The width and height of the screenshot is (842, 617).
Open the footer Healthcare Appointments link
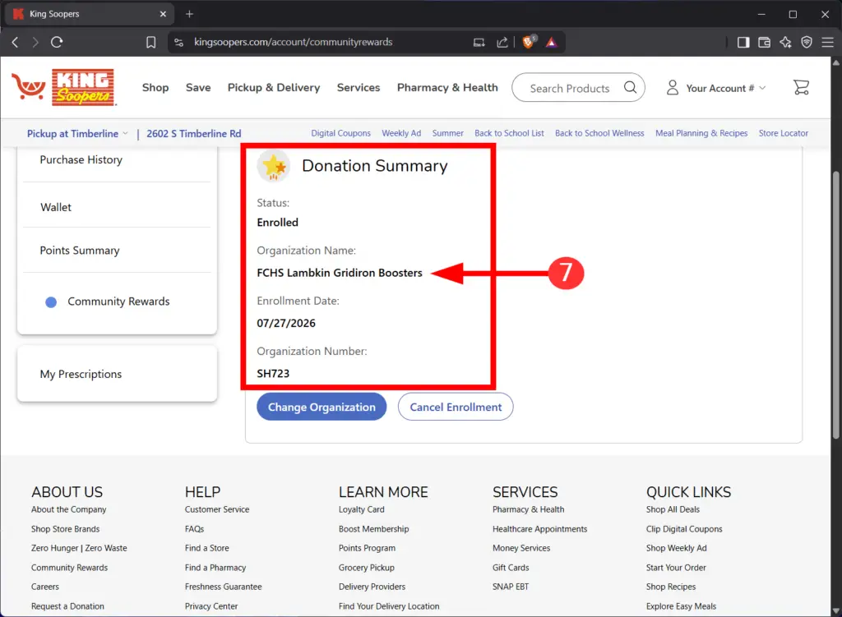pyautogui.click(x=539, y=528)
